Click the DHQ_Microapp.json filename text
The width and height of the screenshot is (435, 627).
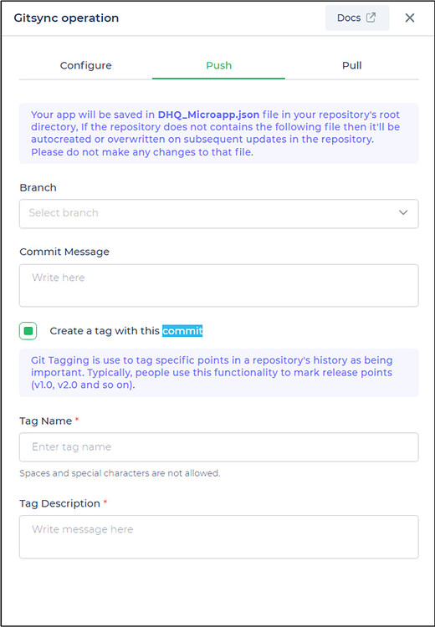[208, 115]
